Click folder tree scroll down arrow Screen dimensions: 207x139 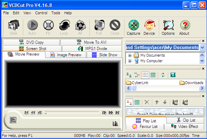pos(202,61)
